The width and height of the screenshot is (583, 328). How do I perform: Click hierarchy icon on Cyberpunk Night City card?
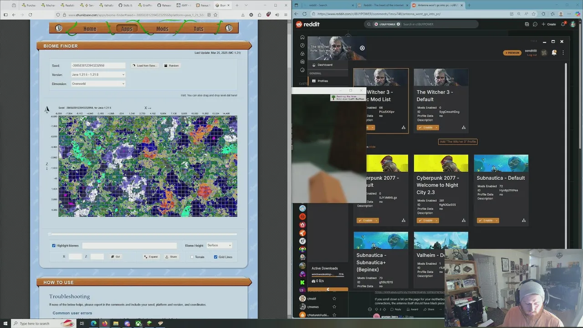click(x=463, y=220)
